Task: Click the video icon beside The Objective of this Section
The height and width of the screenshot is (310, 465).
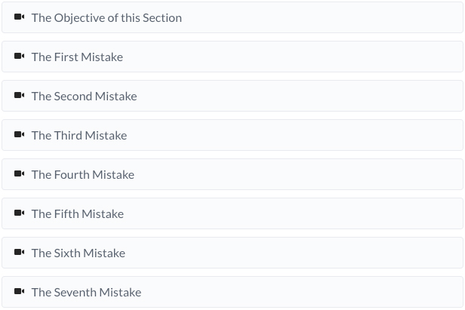Action: click(20, 17)
